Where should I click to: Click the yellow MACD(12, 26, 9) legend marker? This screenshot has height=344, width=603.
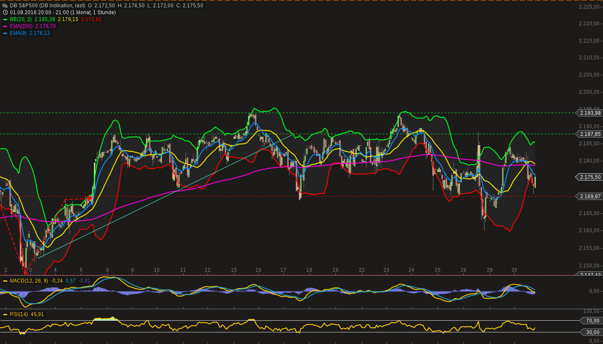pos(5,281)
